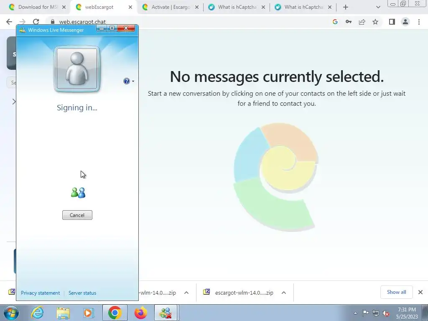
Task: Close the Download for MSN tab
Action: point(64,7)
